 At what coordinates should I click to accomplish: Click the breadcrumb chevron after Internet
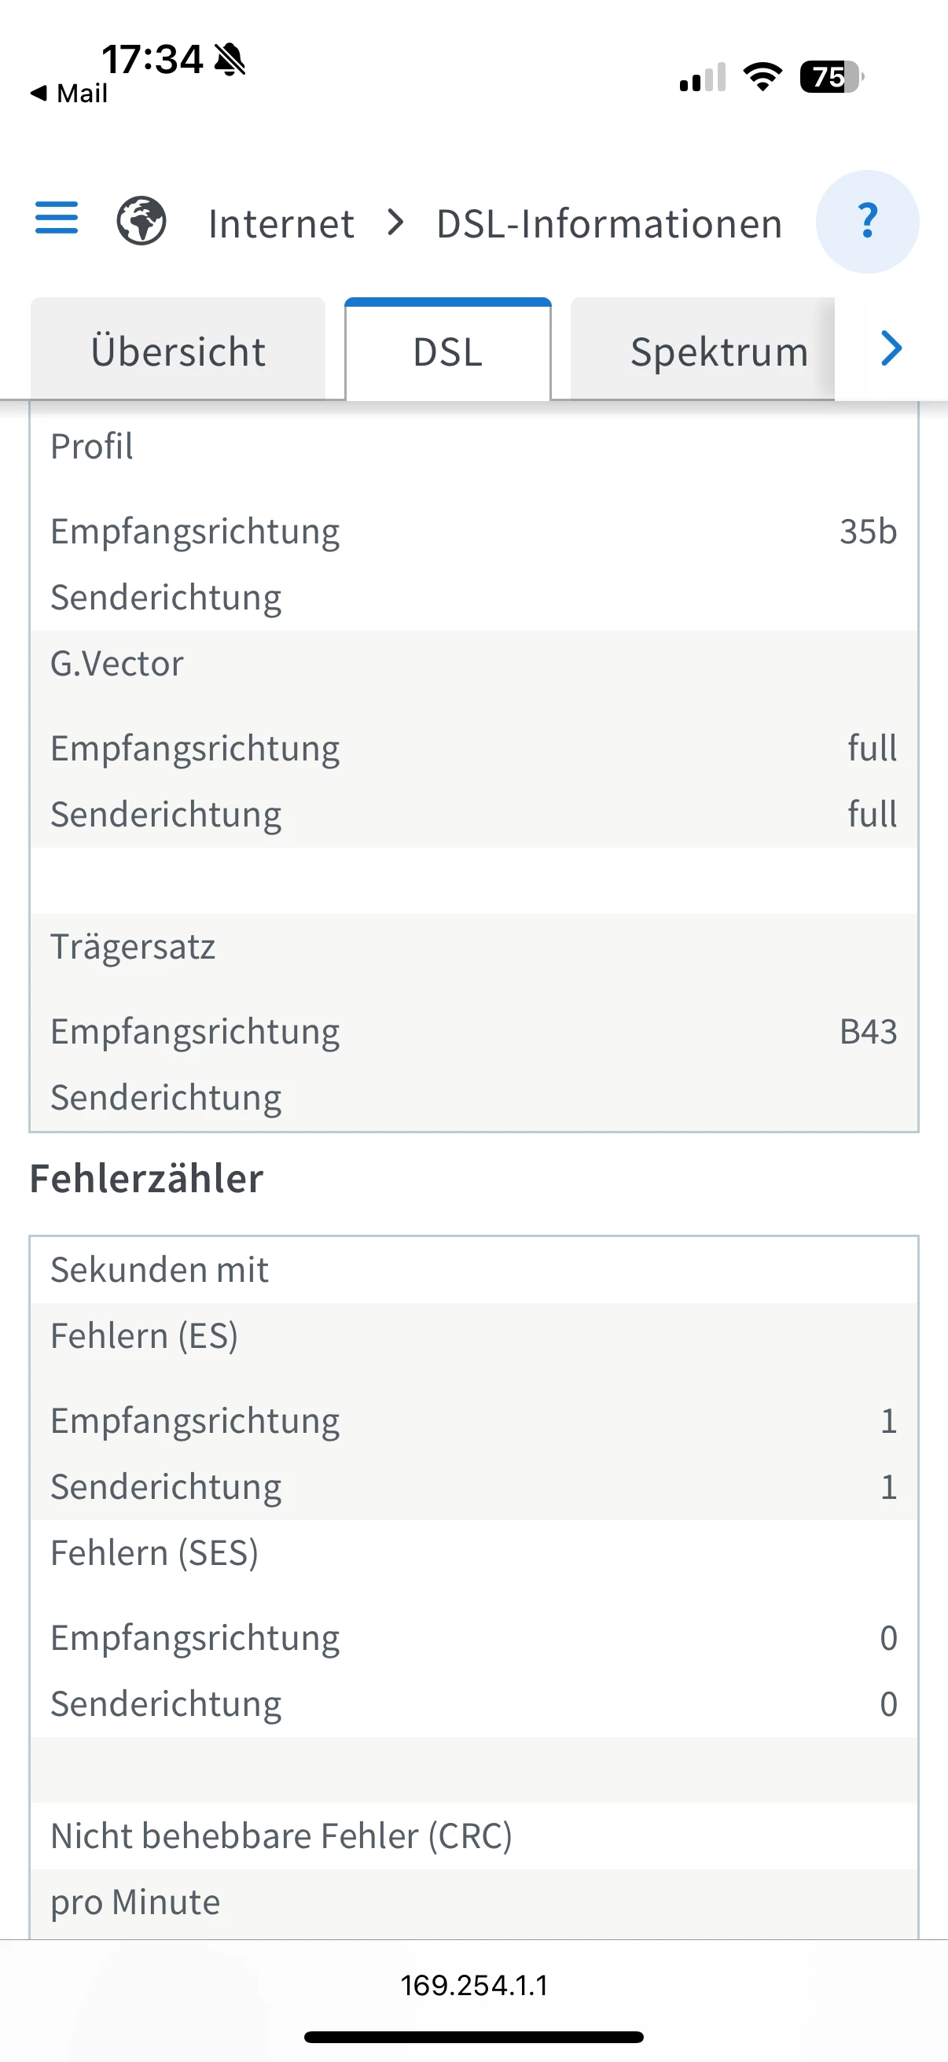click(395, 223)
